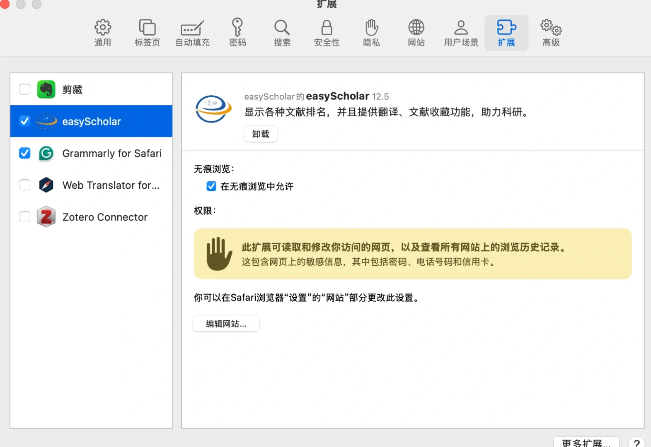Click the 更多扩展... button
This screenshot has height=447, width=651.
(x=586, y=442)
